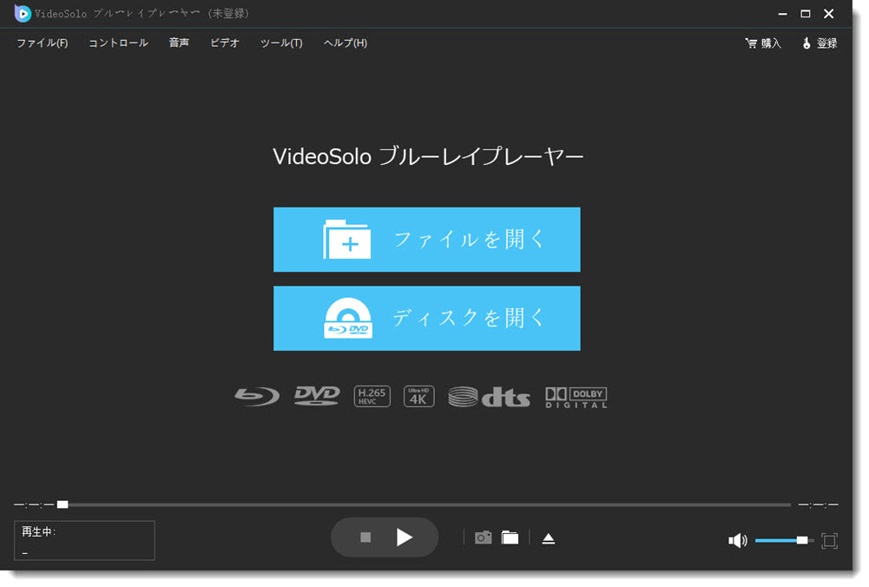Screen dimensions: 869x587
Task: Maximize the VideoSolo window
Action: [x=806, y=14]
